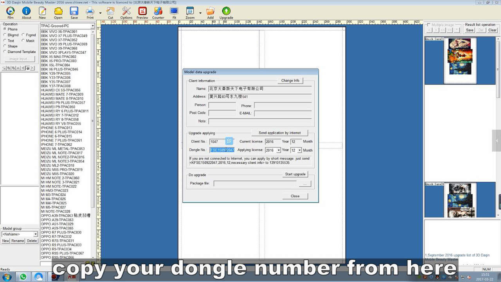Click the Print printer icon
Image resolution: width=501 pixels, height=282 pixels.
[x=90, y=13]
